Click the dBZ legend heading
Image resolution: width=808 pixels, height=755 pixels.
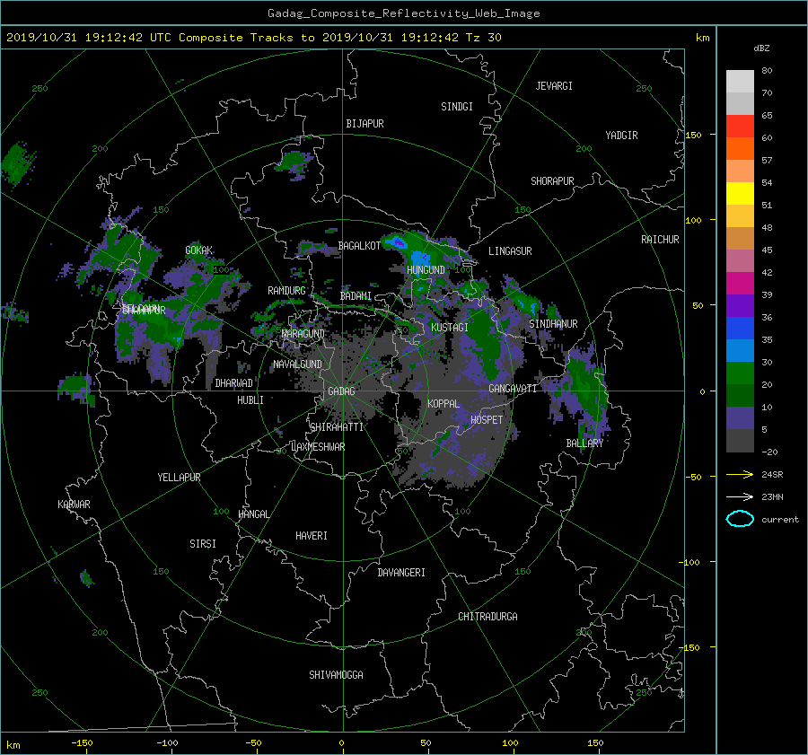pos(761,48)
